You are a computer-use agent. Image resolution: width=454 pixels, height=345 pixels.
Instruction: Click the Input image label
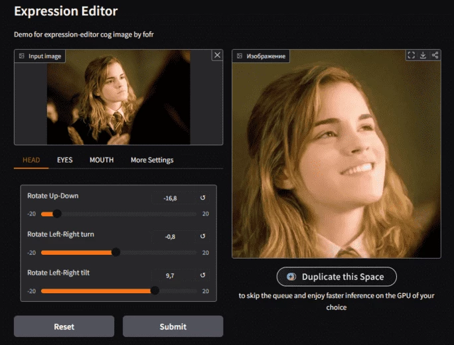tap(44, 56)
